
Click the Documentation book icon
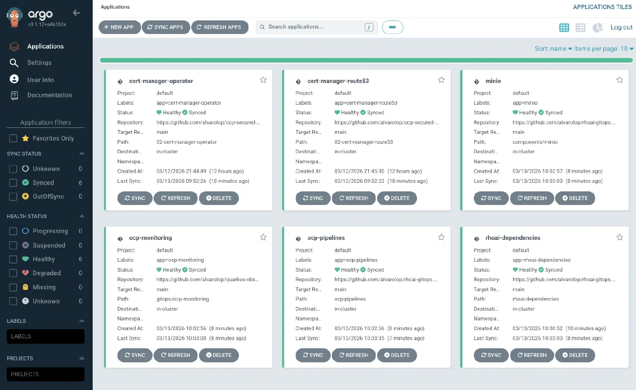(14, 95)
